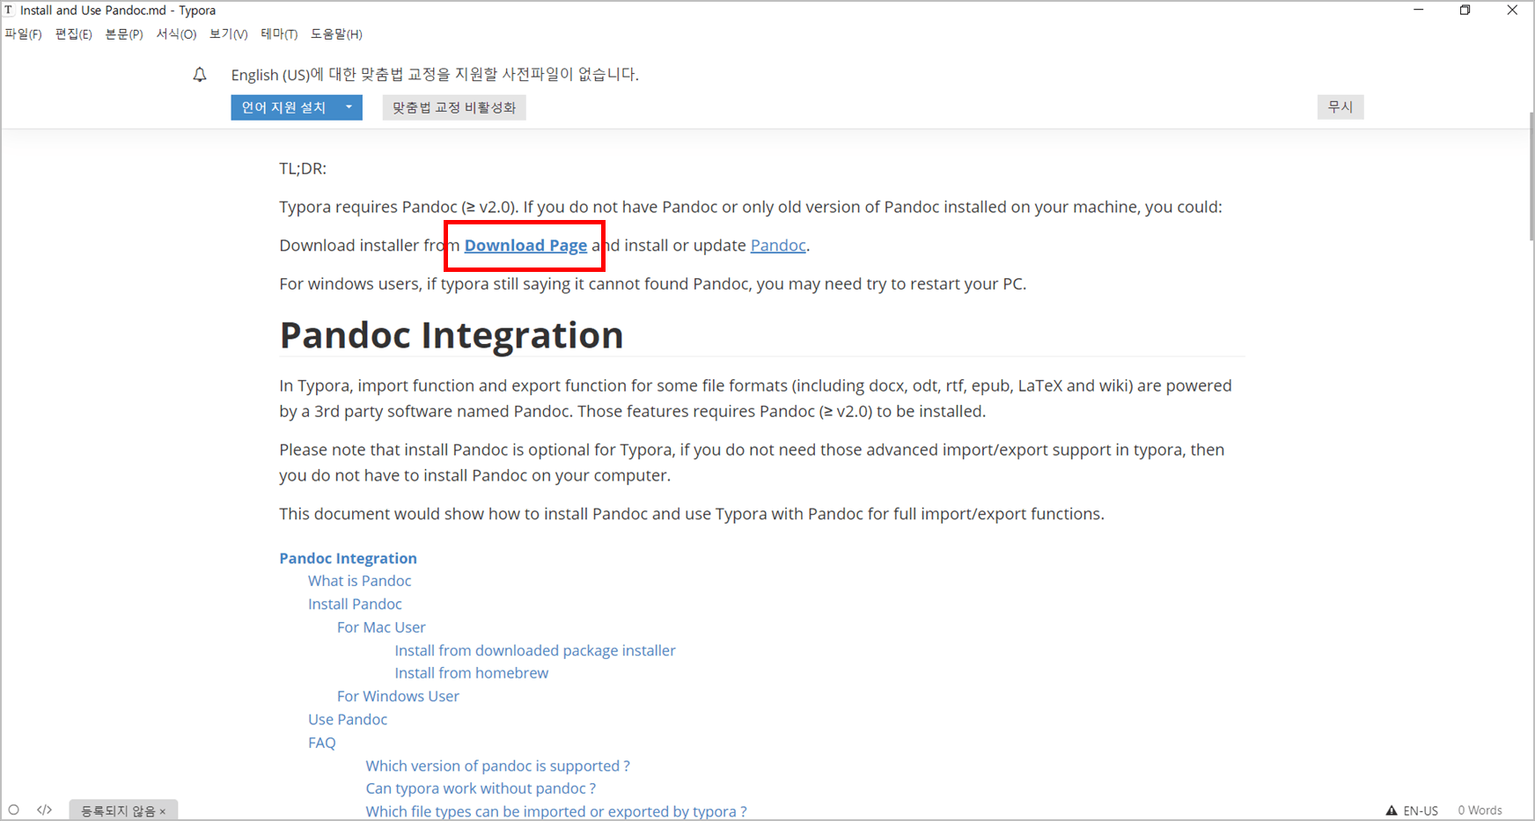Open Can typora work without pandoc link
This screenshot has height=821, width=1535.
pyautogui.click(x=481, y=788)
